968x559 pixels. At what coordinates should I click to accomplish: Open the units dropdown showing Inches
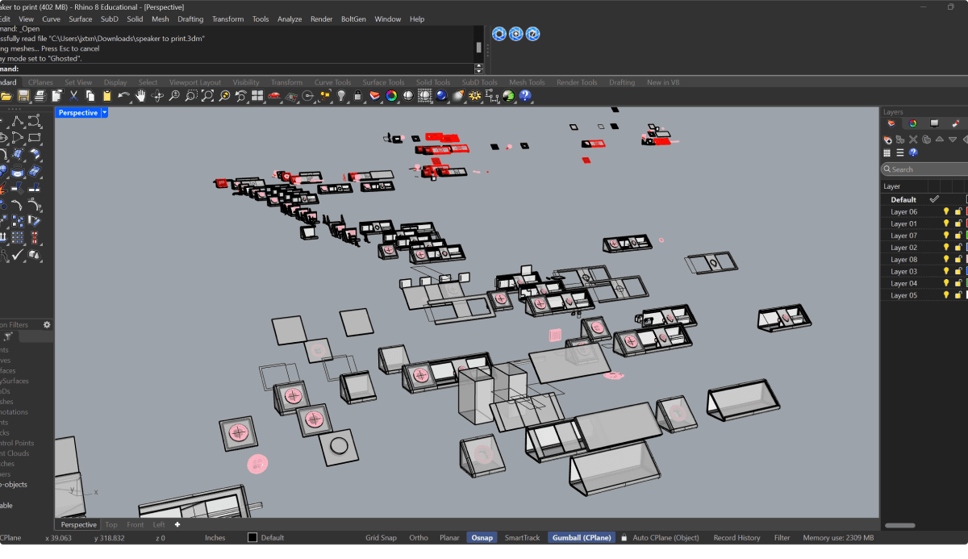(x=215, y=537)
